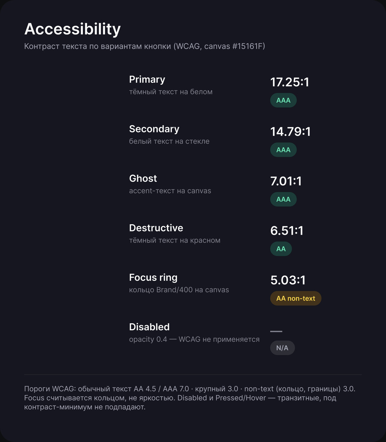Click the 5.03:1 contrast value
Viewport: 386px width, 442px height.
tap(288, 280)
